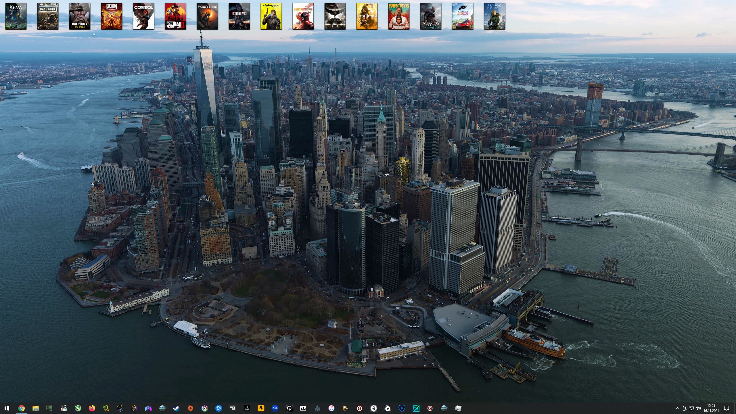
Task: Open the blue wireless signal app icon
Action: click(x=275, y=408)
